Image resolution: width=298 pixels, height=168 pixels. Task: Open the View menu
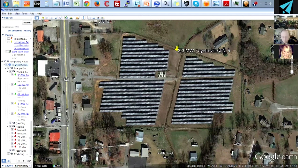17,13
